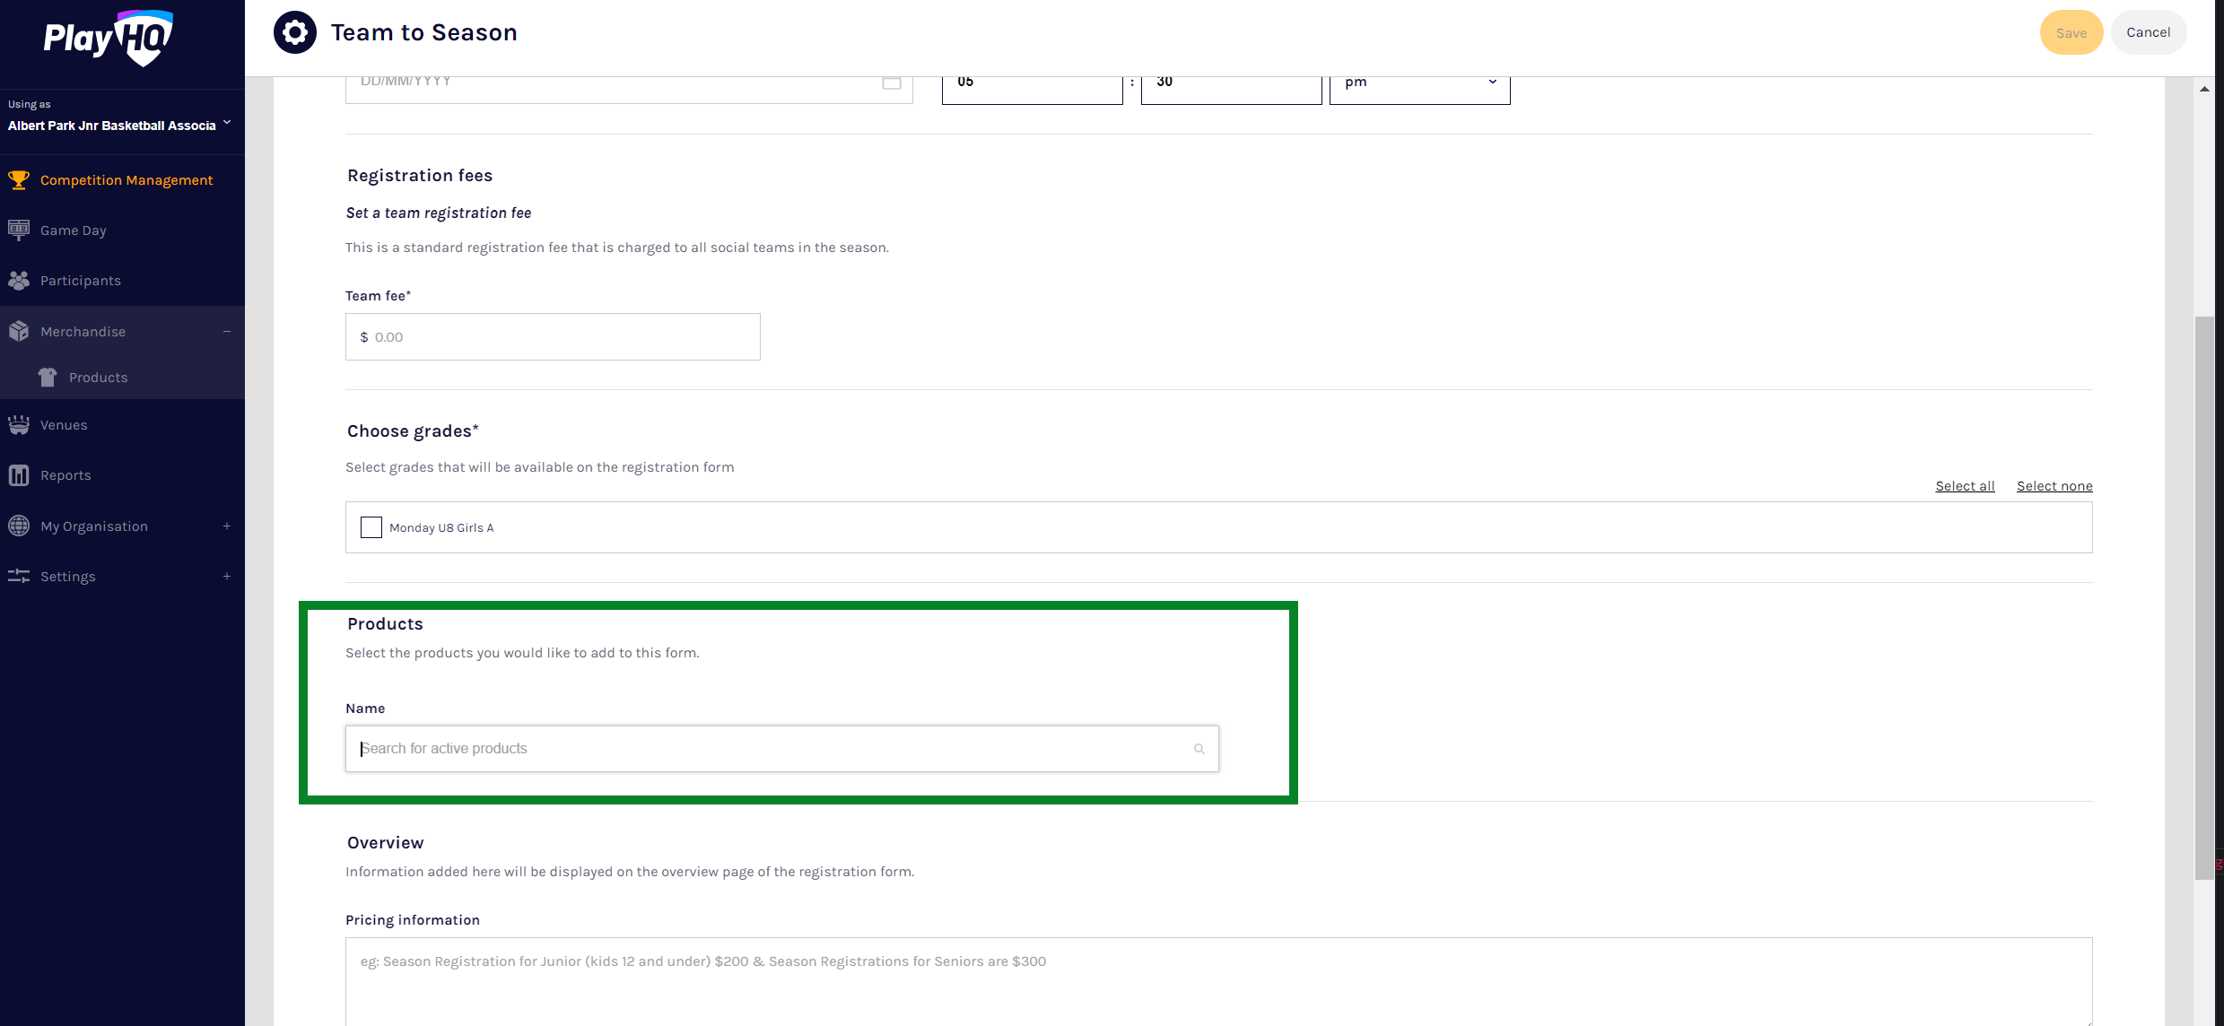The height and width of the screenshot is (1026, 2224).
Task: Click Select none link
Action: click(x=2054, y=486)
